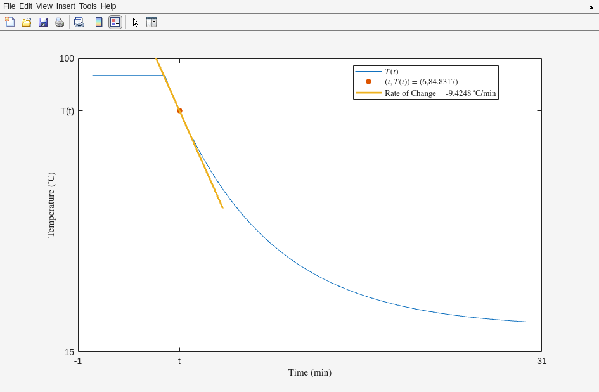The width and height of the screenshot is (599, 392).
Task: Open the File menu
Action: [9, 6]
